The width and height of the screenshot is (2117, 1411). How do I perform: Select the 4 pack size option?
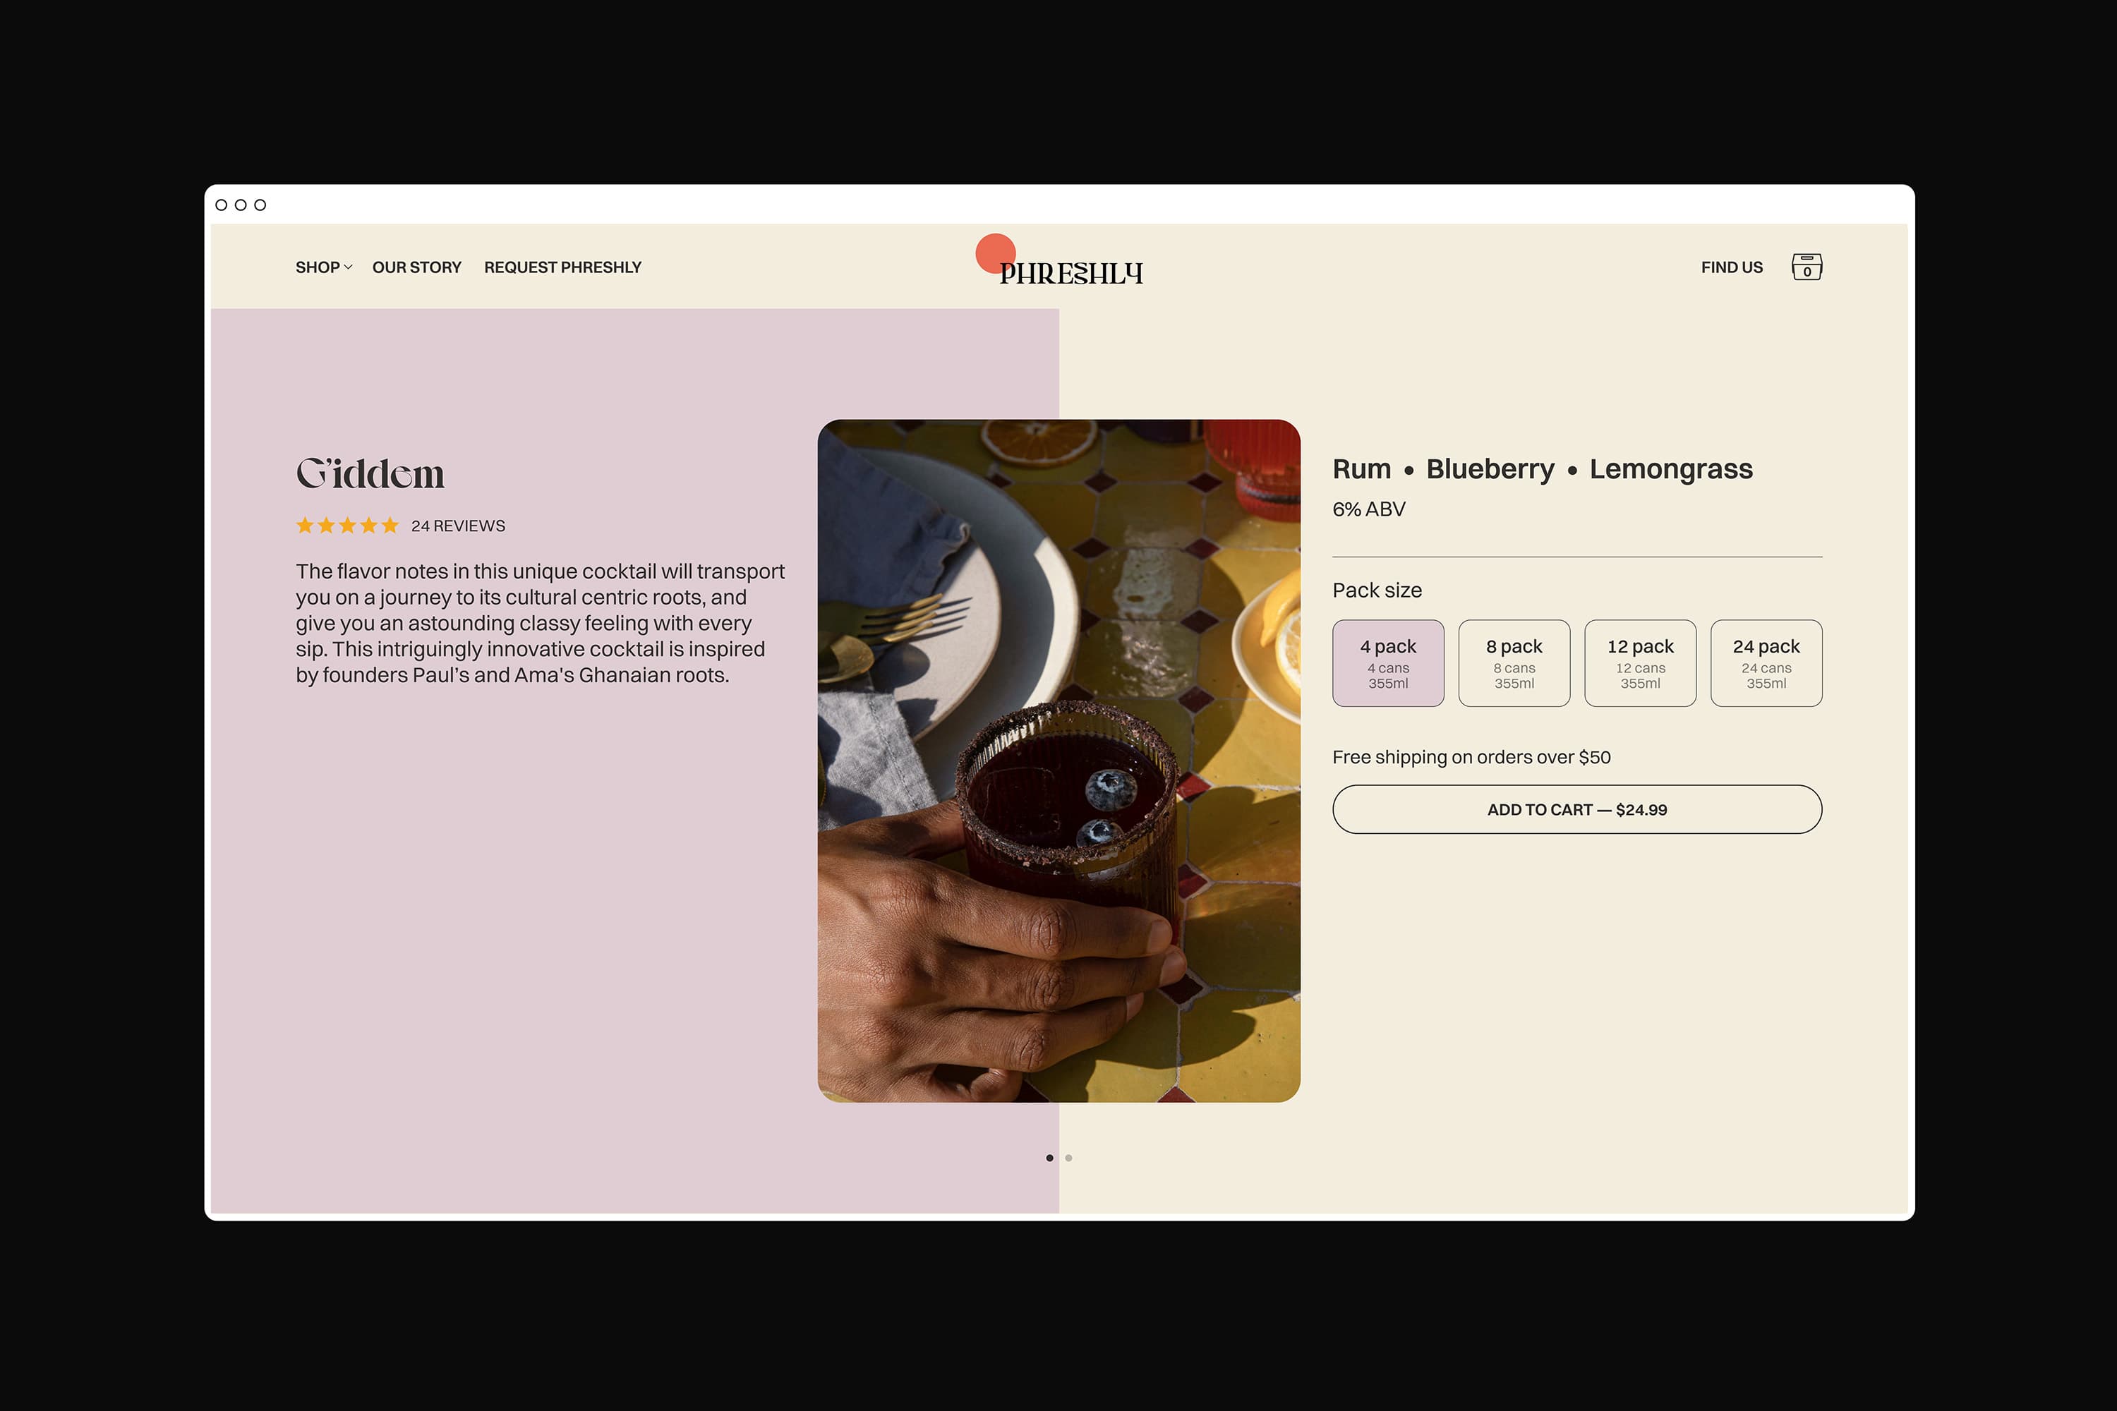[x=1388, y=663]
